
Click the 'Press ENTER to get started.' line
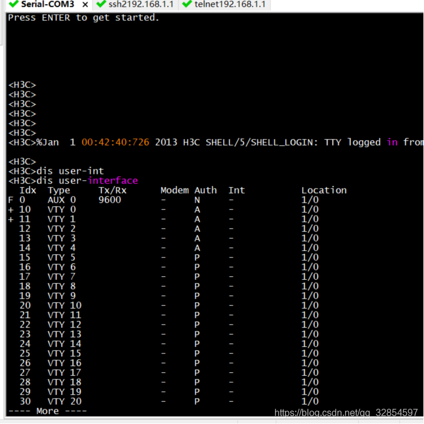pos(84,18)
